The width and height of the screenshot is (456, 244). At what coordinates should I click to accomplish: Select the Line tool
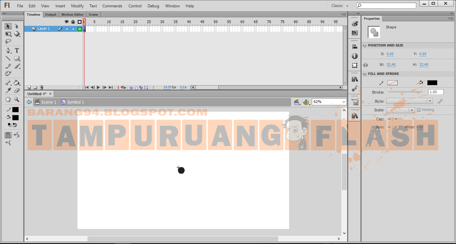point(8,58)
